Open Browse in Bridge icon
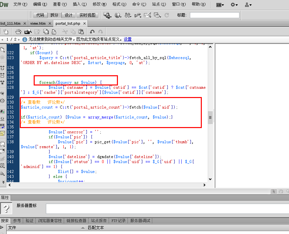289x234 pixels. (x=28, y=32)
